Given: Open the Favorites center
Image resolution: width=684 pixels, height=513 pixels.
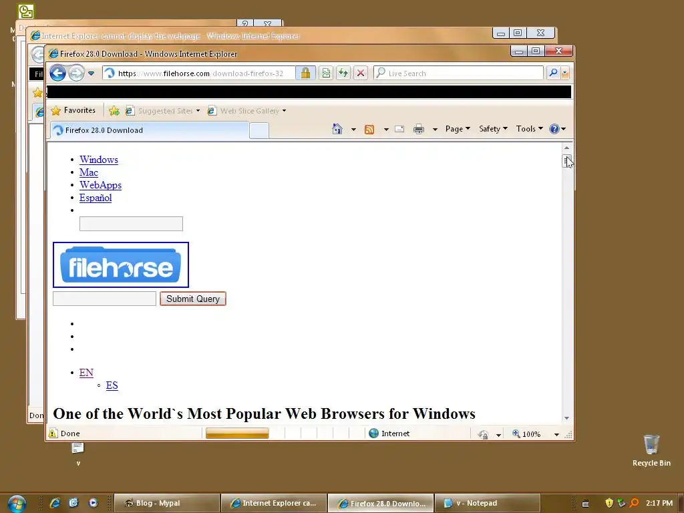Looking at the screenshot, I should click(73, 110).
